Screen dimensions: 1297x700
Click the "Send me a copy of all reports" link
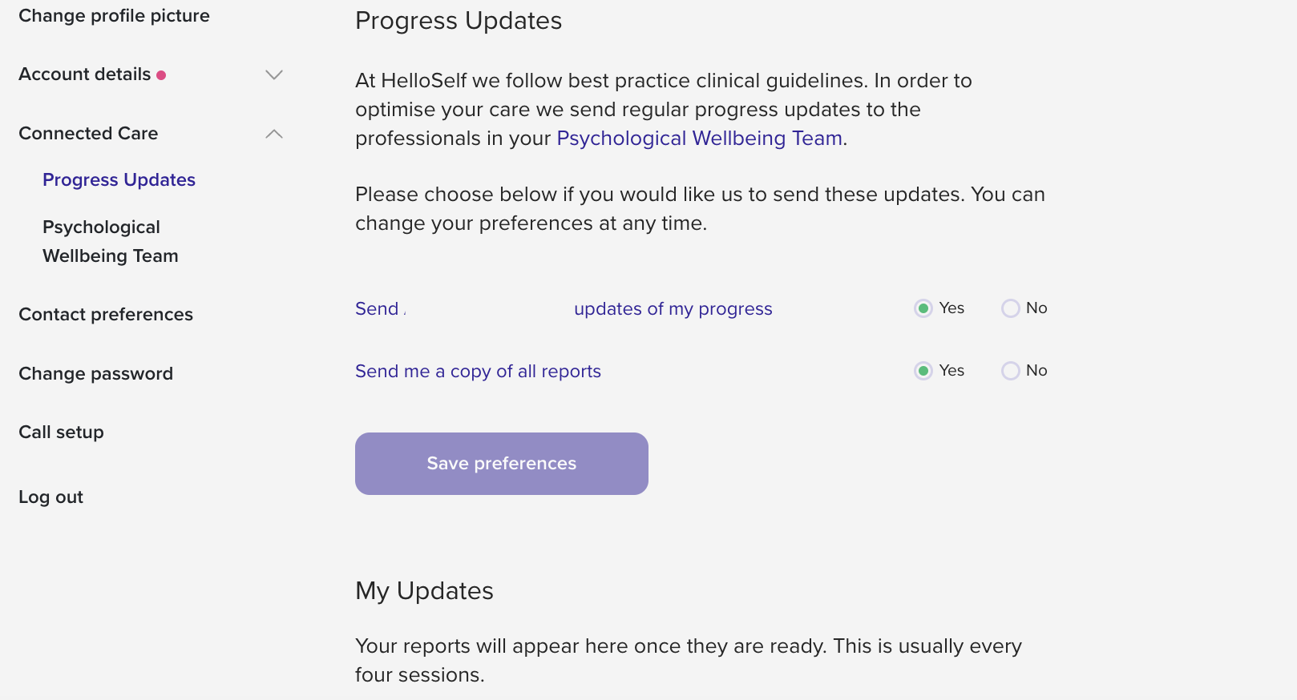pos(478,371)
